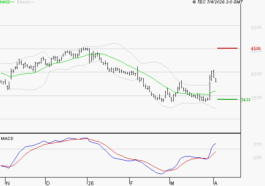This screenshot has width=265, height=186.
Task: Click the MACD panel title
Action: click(7, 139)
